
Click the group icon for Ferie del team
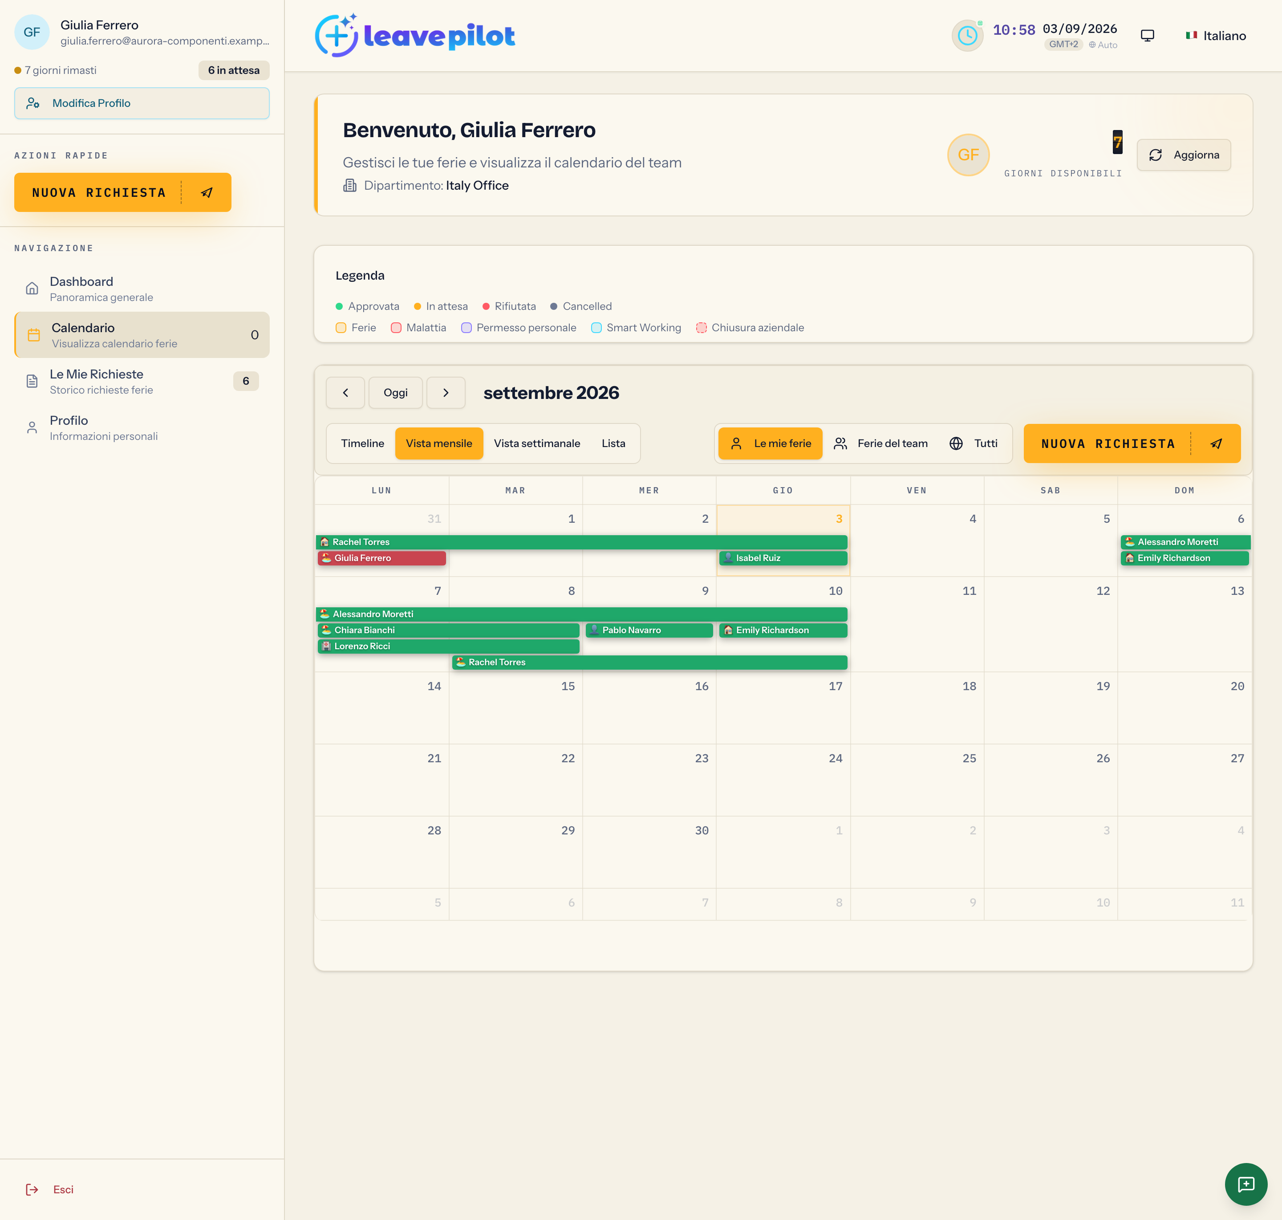coord(840,443)
